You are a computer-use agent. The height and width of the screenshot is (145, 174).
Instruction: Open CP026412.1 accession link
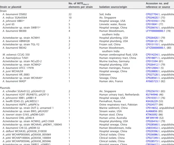click(153, 65)
